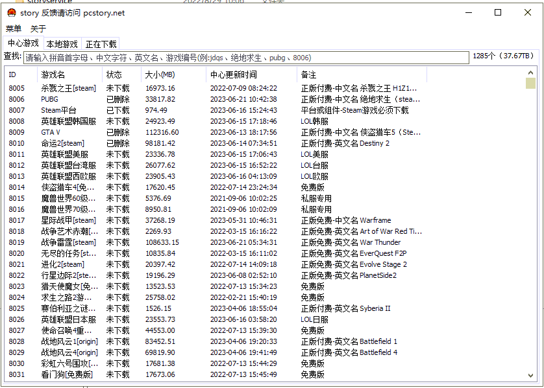
Task: Click the scrollbar up arrow
Action: pos(530,73)
